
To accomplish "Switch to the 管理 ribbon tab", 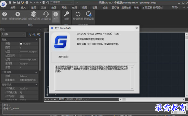I will click(95, 8).
